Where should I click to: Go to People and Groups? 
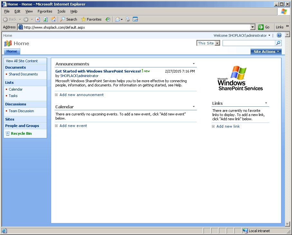[x=22, y=126]
